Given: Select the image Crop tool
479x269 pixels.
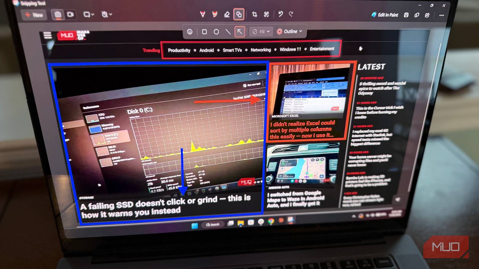Looking at the screenshot, I should (x=254, y=14).
